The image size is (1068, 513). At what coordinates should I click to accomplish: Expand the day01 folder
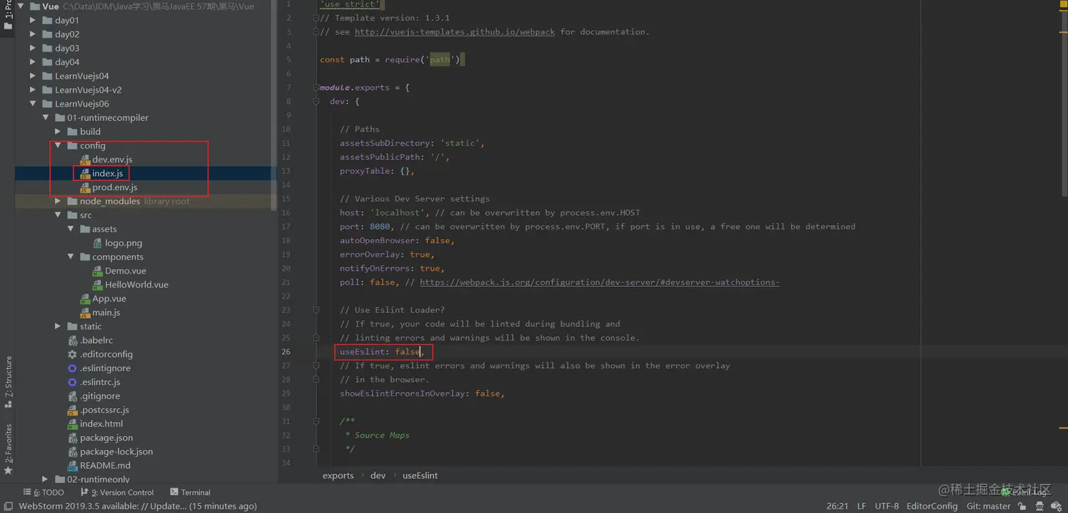coord(32,20)
